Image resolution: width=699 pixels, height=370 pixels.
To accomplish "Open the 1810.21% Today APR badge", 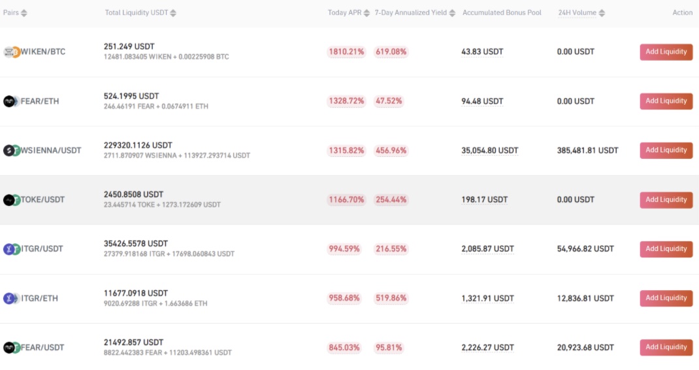I will click(x=346, y=52).
